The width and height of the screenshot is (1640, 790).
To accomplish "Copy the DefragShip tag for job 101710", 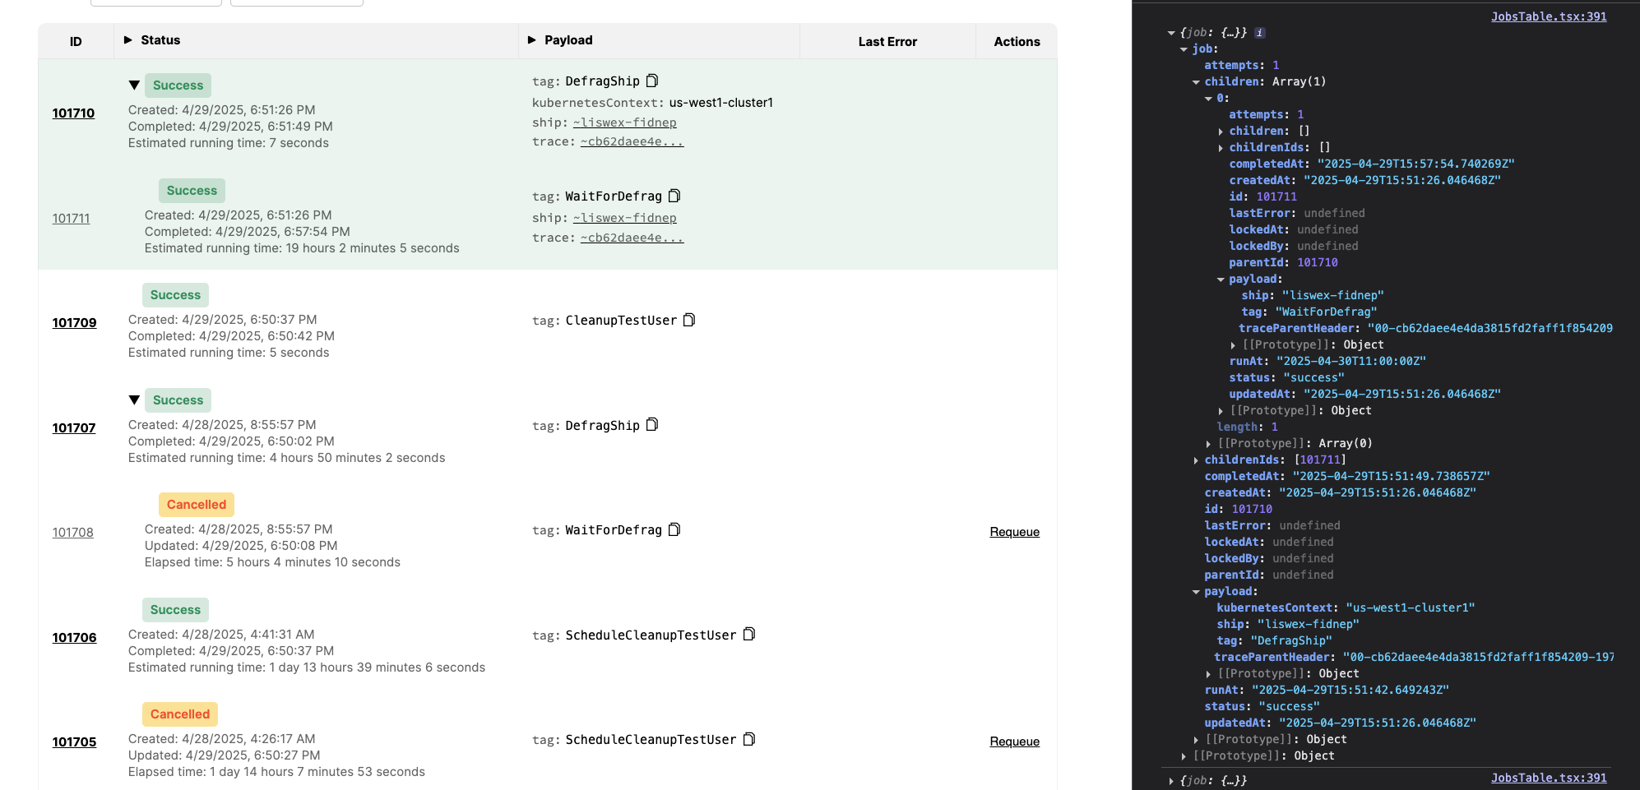I will pos(652,81).
